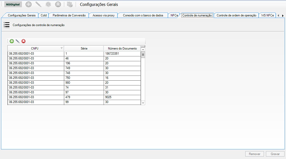Click the green add record icon
Image resolution: width=286 pixels, height=159 pixels.
(x=12, y=41)
